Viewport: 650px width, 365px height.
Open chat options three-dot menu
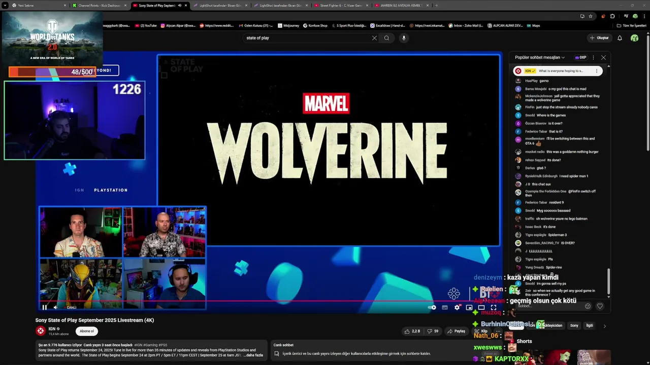point(593,58)
